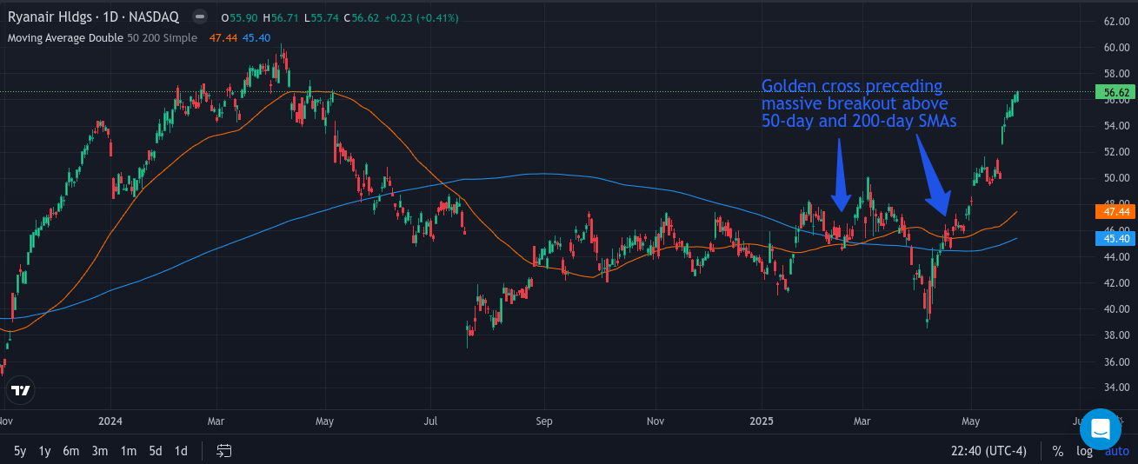Click the blue 45.40 value in the legend
Screen dimensions: 1138x464
click(256, 38)
